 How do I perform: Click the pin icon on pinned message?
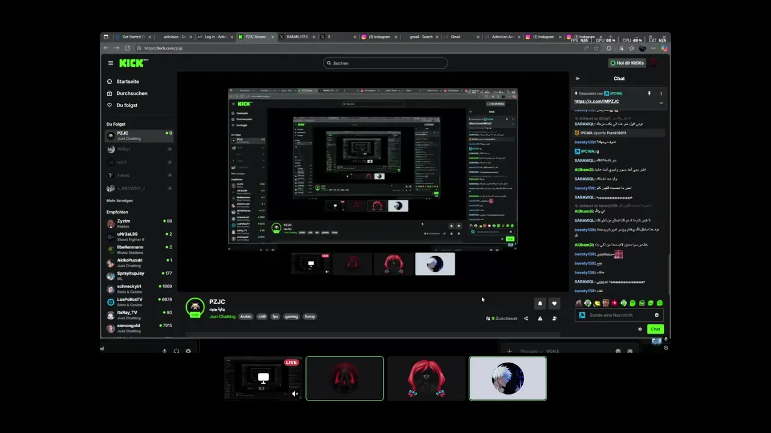coord(649,94)
